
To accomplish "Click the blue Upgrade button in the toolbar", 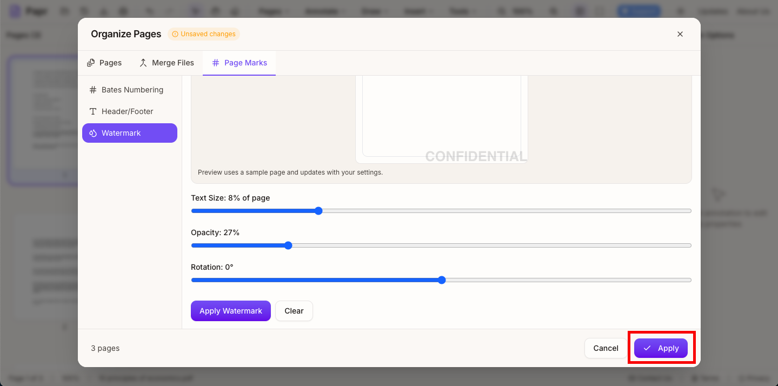I will pyautogui.click(x=638, y=10).
